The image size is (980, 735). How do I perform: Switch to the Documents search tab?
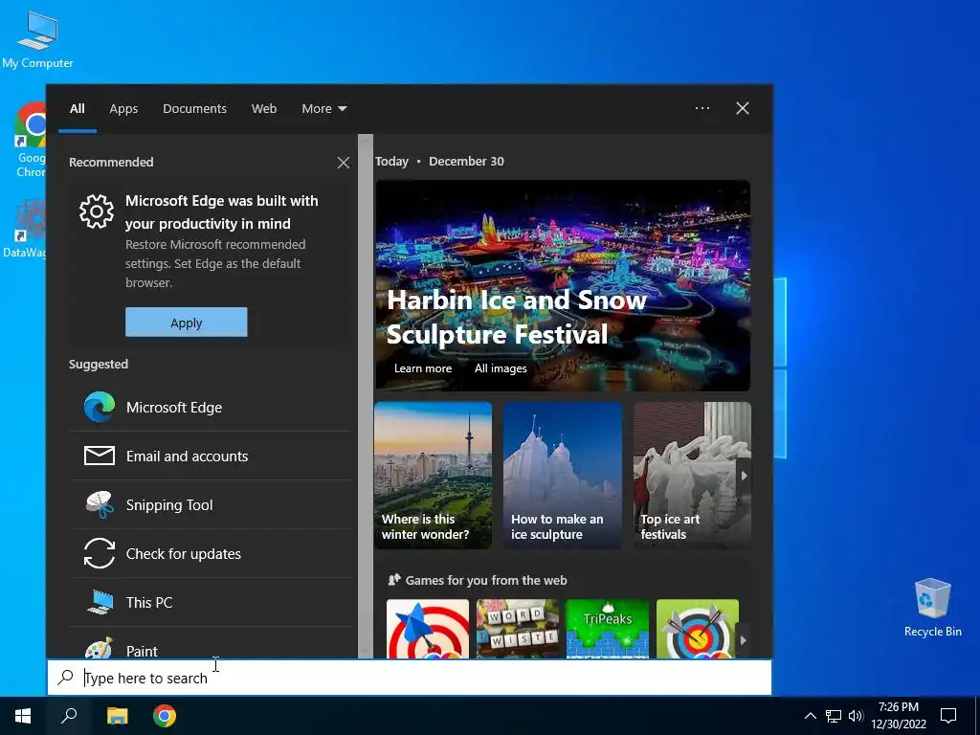194,109
